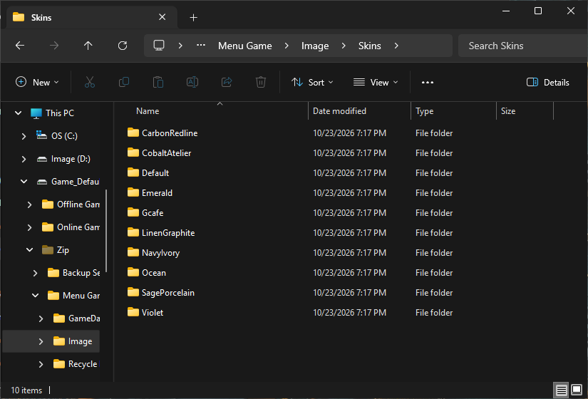
Task: Select the Emerald folder icon
Action: (x=133, y=192)
